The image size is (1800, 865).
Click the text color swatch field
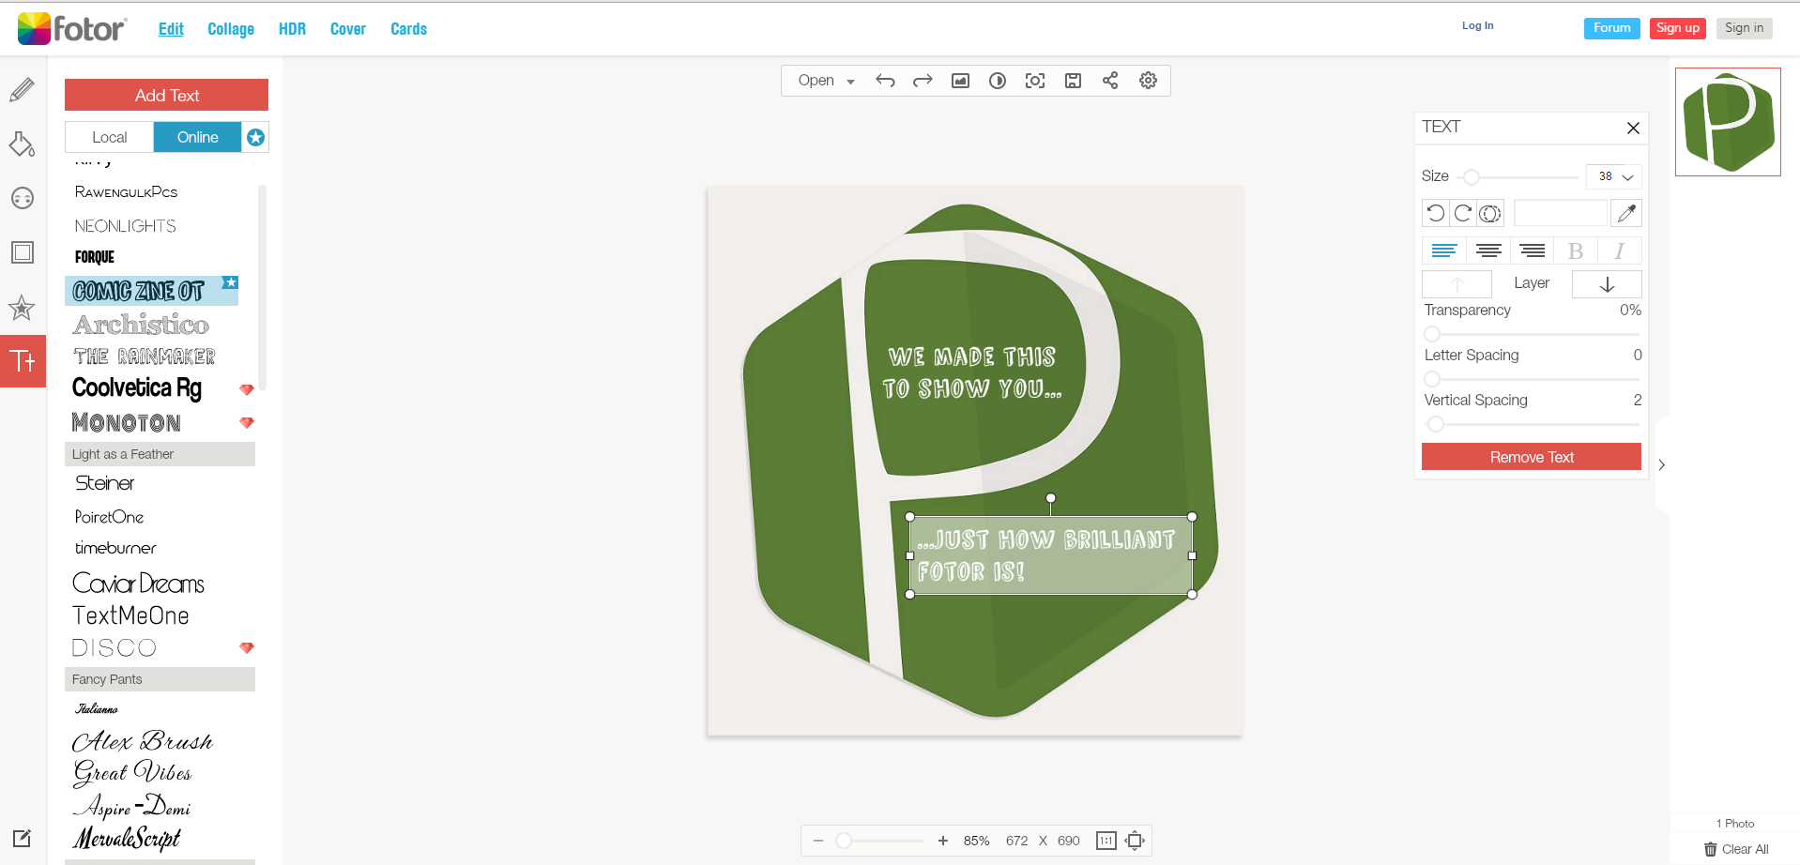coord(1561,214)
